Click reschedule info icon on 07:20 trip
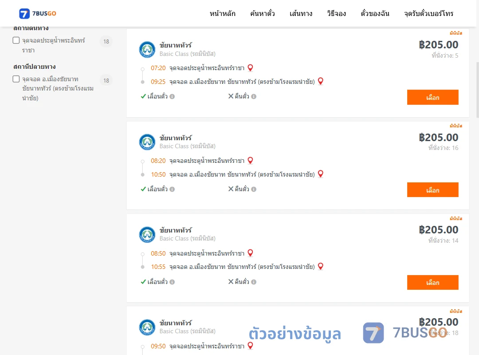The height and width of the screenshot is (355, 479). [172, 97]
